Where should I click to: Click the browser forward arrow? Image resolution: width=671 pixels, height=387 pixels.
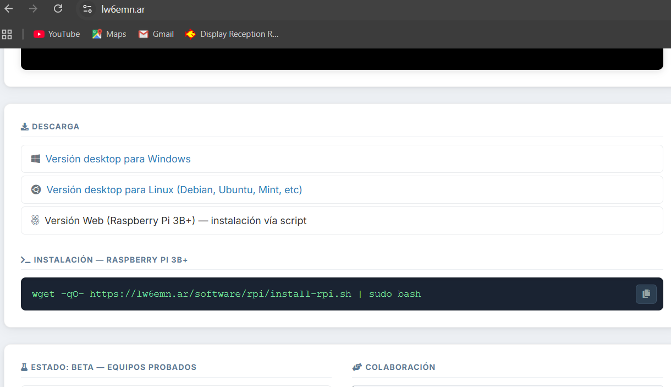(33, 9)
